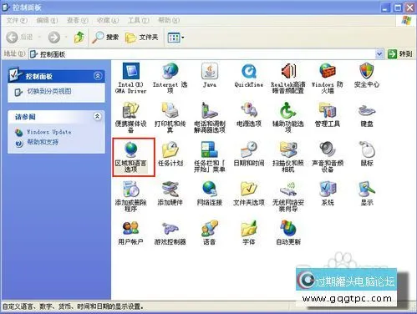Click the Back (后退) toolbar button
The height and width of the screenshot is (314, 417).
(x=20, y=37)
